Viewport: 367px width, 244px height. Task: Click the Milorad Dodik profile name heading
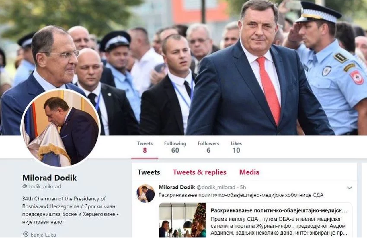(x=50, y=178)
